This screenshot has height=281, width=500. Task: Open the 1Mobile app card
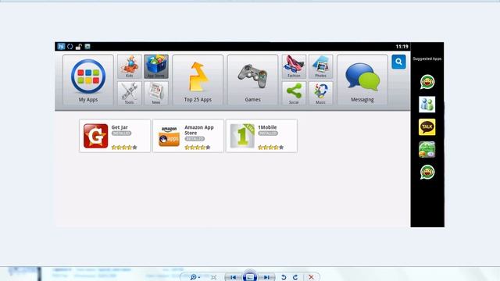tap(262, 136)
